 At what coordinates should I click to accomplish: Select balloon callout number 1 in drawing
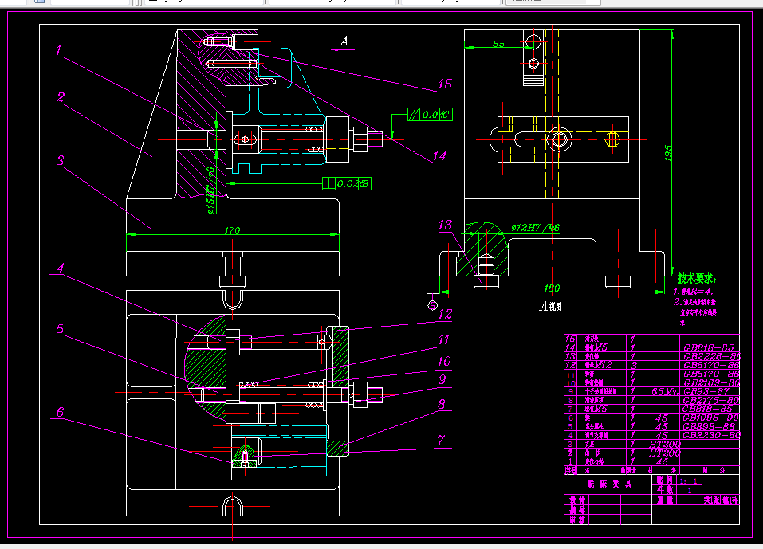tap(58, 50)
